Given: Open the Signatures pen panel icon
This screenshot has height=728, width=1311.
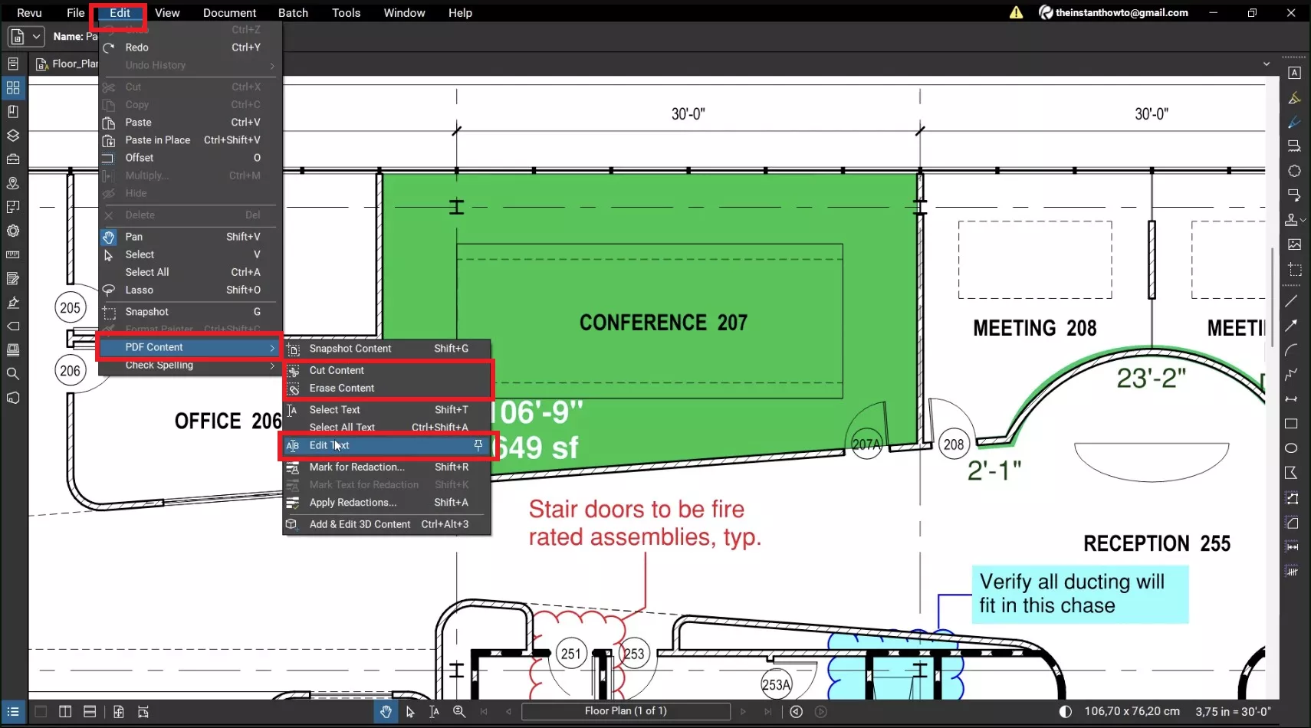Looking at the screenshot, I should (13, 303).
